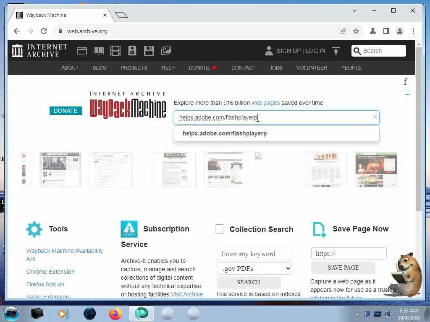Open the HELP menu item

(x=168, y=68)
